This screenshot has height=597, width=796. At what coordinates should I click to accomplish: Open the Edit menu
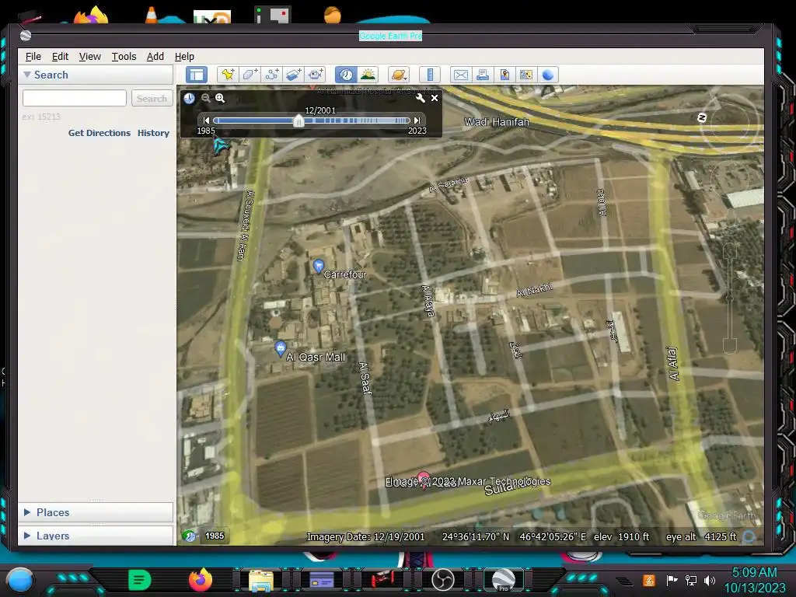(60, 56)
